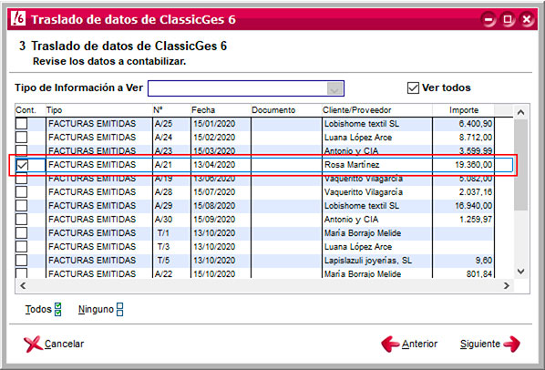The width and height of the screenshot is (545, 370).
Task: Click the vertical scrollbar up arrow
Action: [x=520, y=112]
